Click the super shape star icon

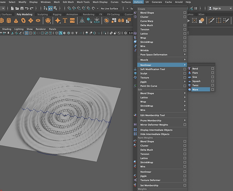(x=57, y=20)
